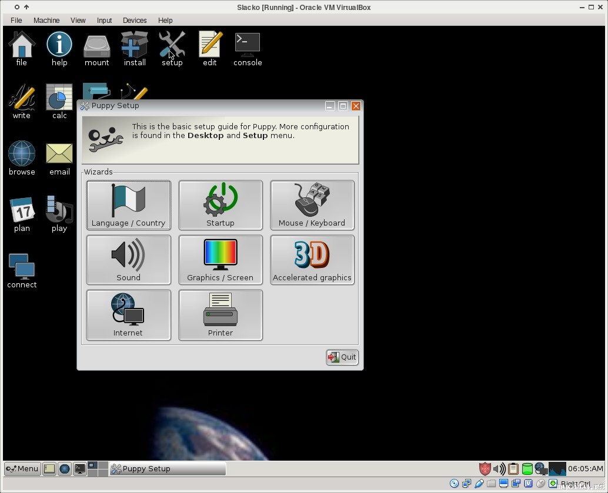Click the Quit button in Puppy Setup
This screenshot has height=493, width=608.
coord(342,357)
